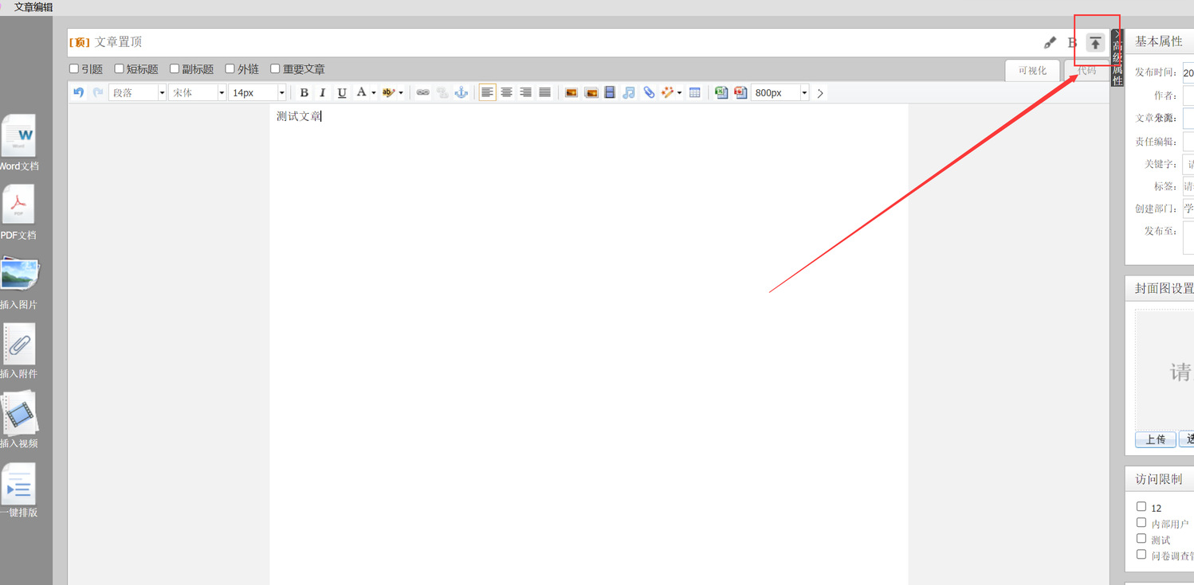The image size is (1194, 585).
Task: Open the font color picker arrow
Action: pyautogui.click(x=373, y=93)
